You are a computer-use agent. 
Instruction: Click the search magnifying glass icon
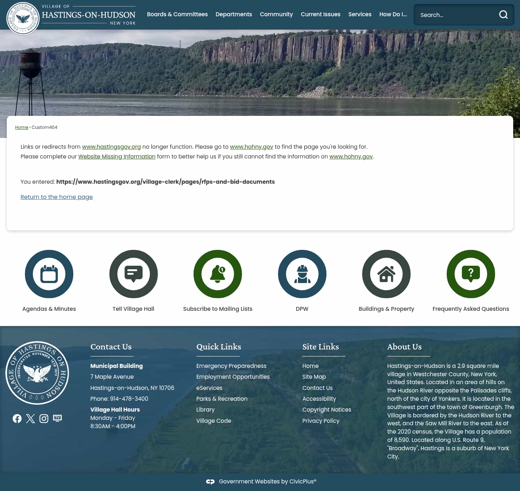point(503,15)
